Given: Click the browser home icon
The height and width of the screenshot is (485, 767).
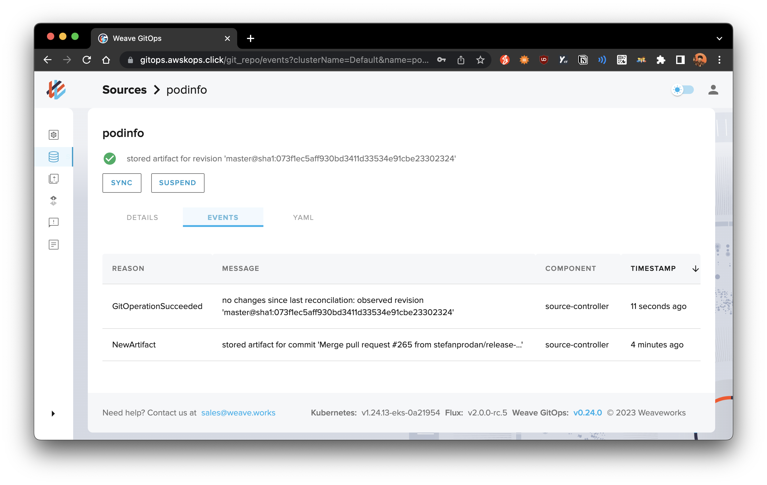Looking at the screenshot, I should pos(106,60).
